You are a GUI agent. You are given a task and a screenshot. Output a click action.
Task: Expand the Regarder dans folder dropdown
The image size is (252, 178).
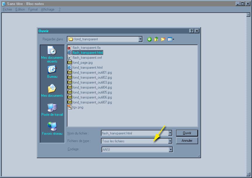coord(140,39)
